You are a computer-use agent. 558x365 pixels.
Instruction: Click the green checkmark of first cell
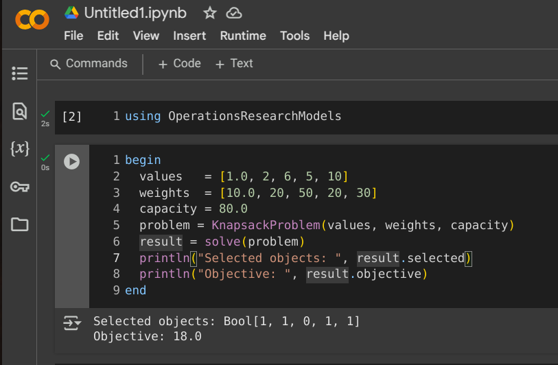pyautogui.click(x=45, y=114)
